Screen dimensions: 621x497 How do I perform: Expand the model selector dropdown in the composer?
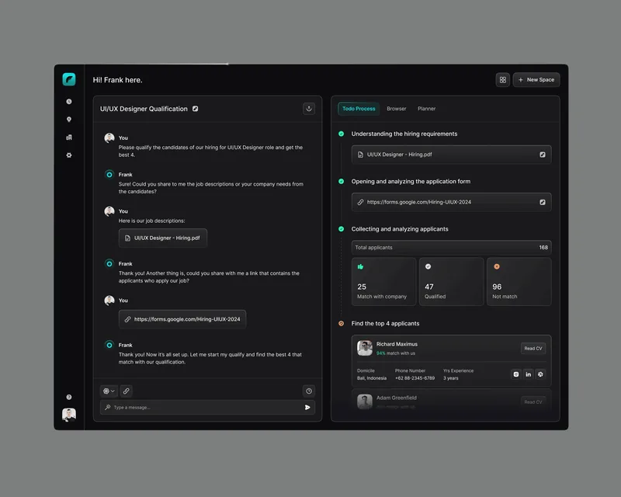point(109,391)
